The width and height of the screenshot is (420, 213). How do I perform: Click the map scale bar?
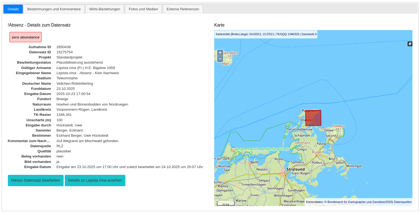coord(226,204)
